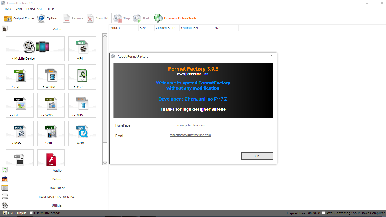Click the ROM Device disc drive icon

(x=5, y=197)
